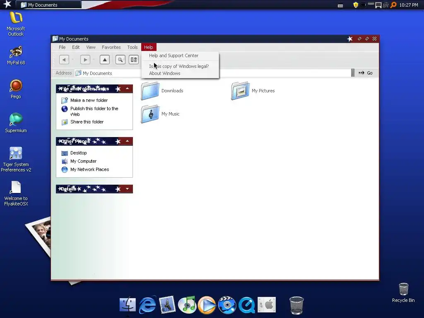The image size is (424, 318).
Task: Click the clock showing 10:27 PM
Action: (409, 5)
